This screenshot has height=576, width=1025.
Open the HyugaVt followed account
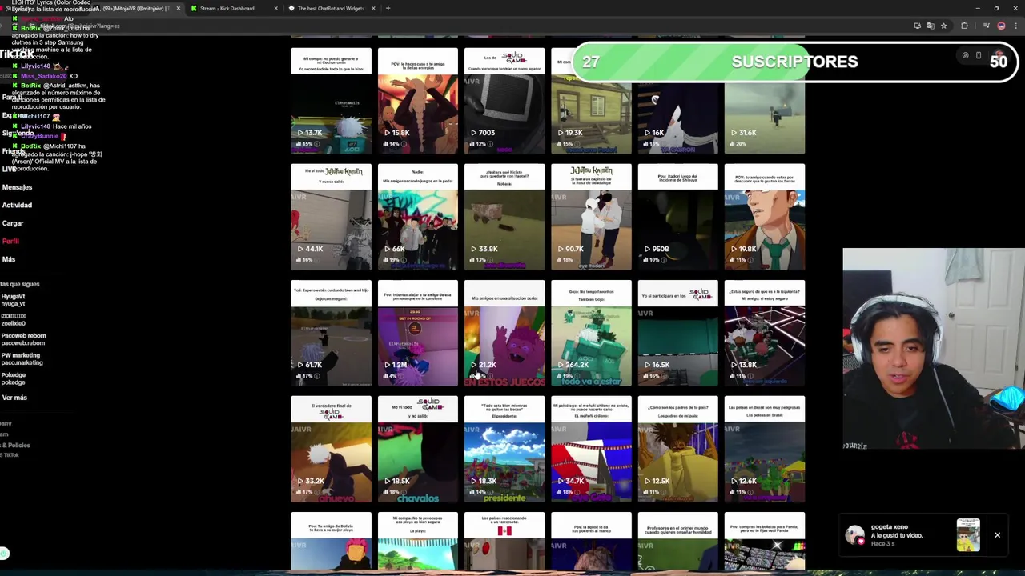14,300
